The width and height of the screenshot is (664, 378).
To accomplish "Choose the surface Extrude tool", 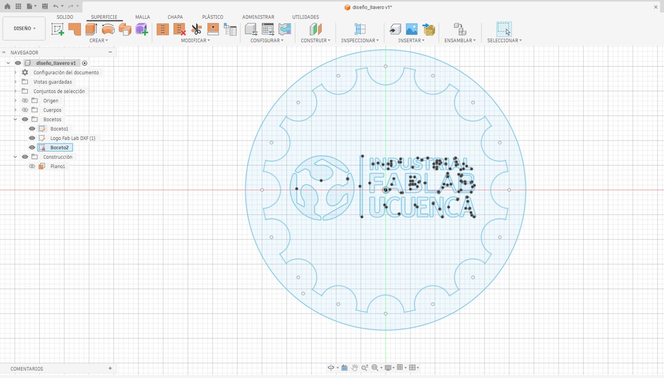I will [x=91, y=29].
